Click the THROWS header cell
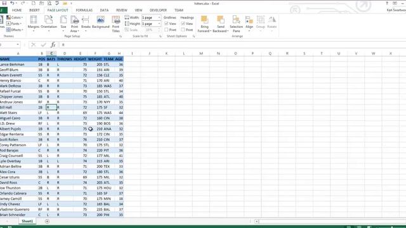 pyautogui.click(x=65, y=59)
